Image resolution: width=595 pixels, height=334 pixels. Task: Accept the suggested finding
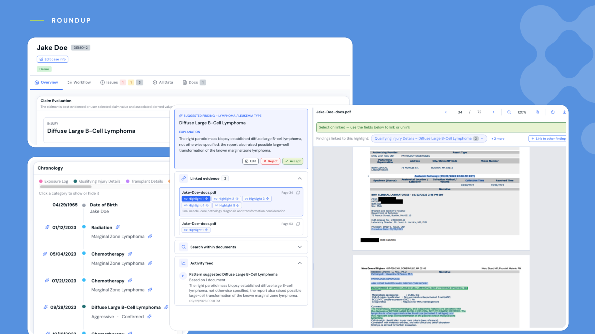point(293,161)
